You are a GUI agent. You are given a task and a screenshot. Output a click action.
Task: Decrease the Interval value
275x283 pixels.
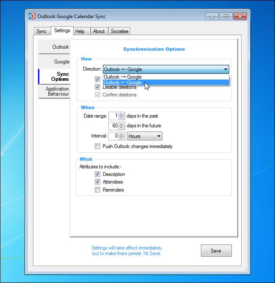pyautogui.click(x=121, y=138)
